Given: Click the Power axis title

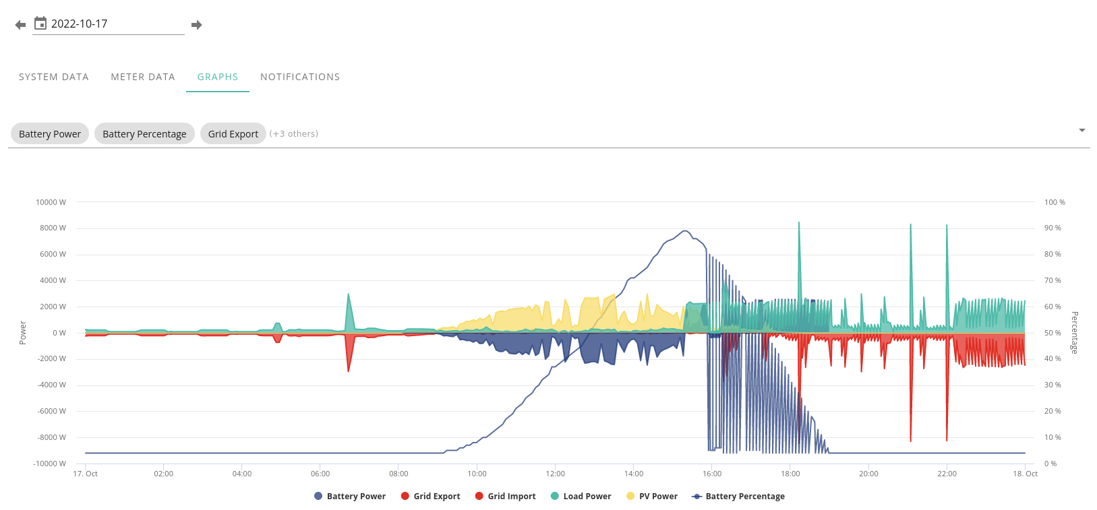Looking at the screenshot, I should coord(23,333).
